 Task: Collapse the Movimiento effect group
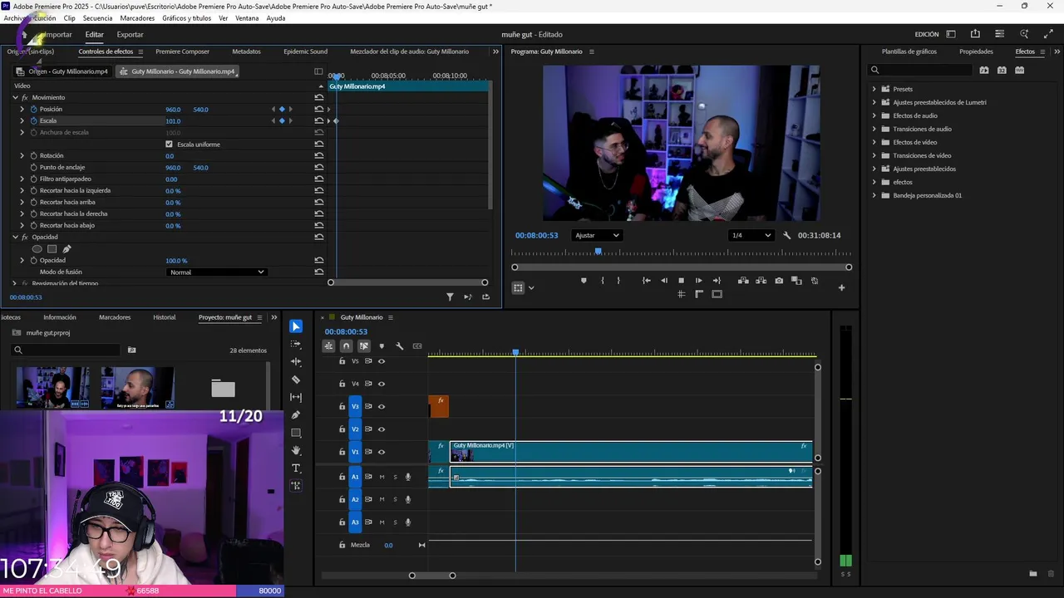pyautogui.click(x=15, y=97)
